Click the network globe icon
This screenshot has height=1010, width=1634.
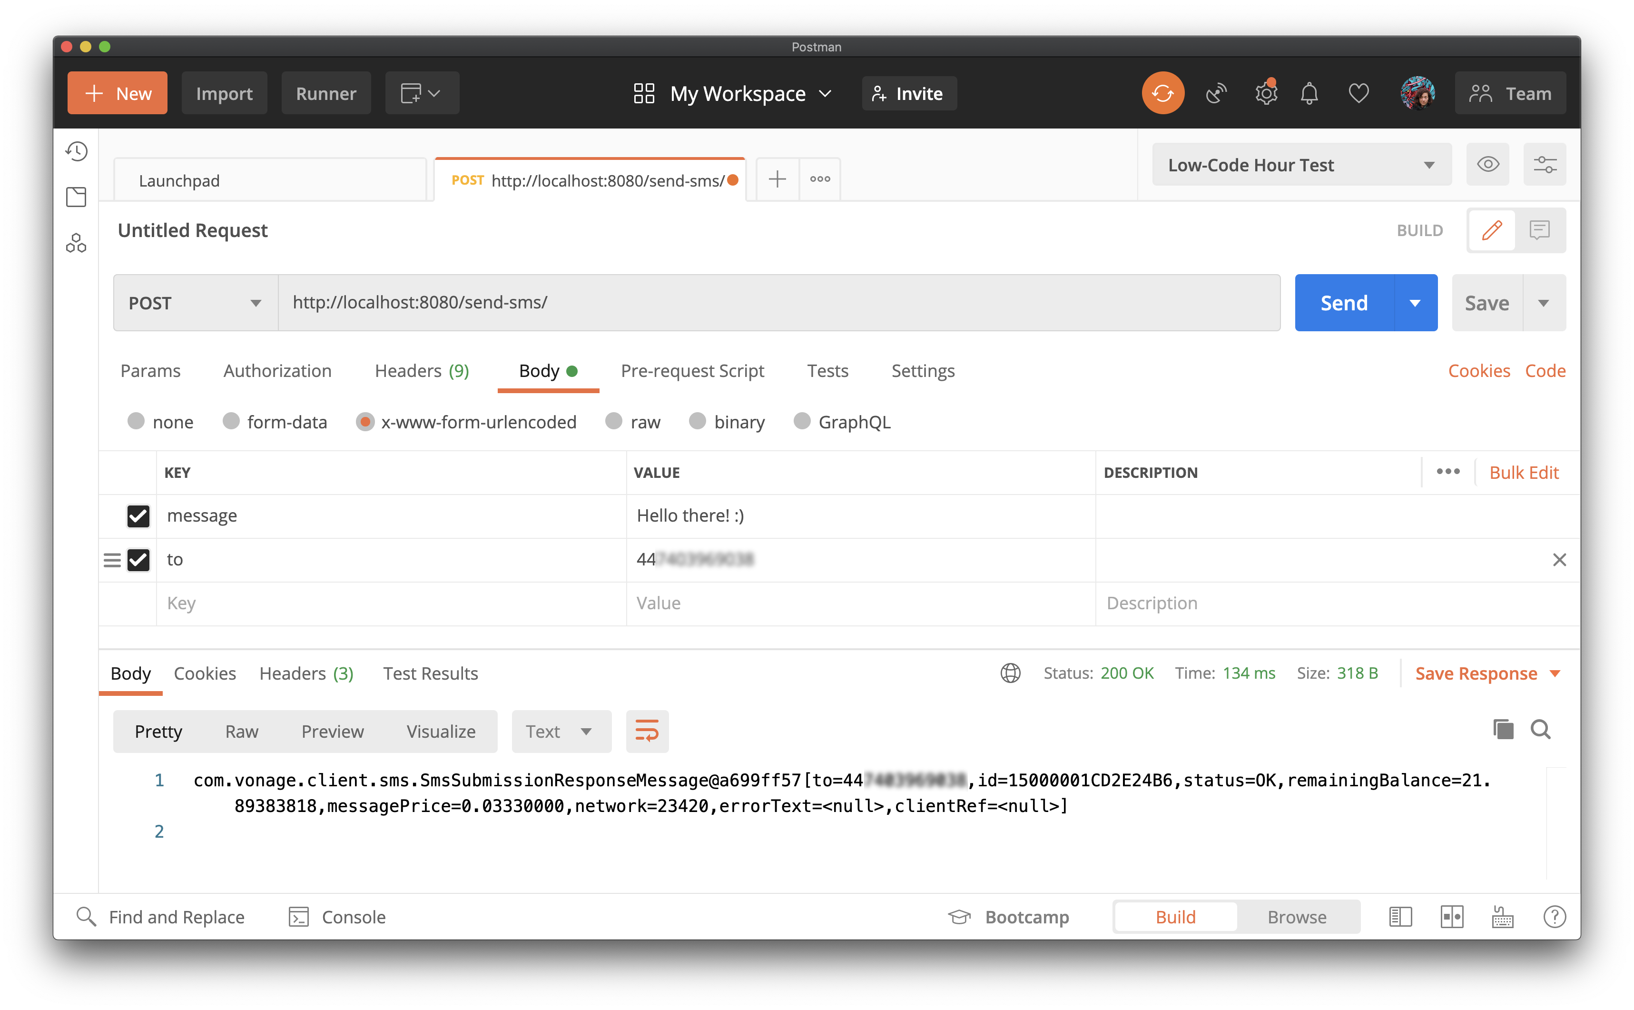click(x=1010, y=673)
